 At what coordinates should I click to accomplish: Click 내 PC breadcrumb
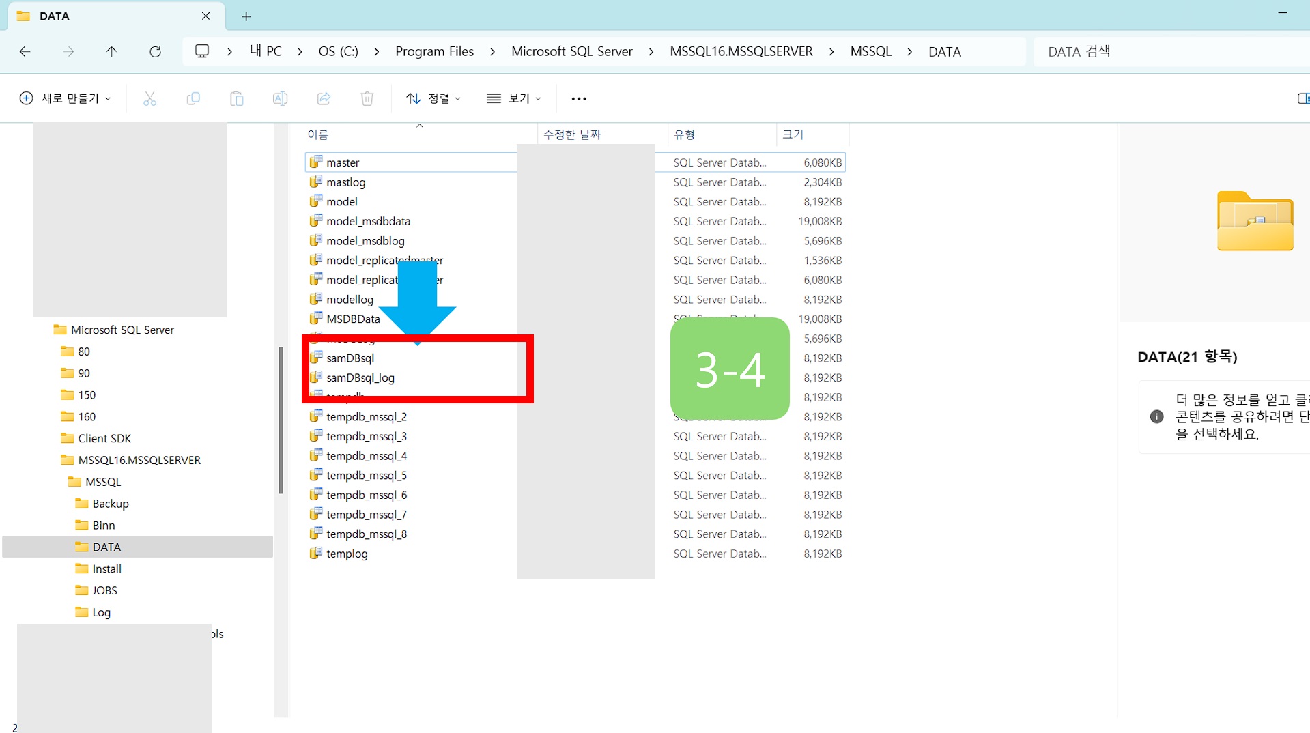[266, 51]
